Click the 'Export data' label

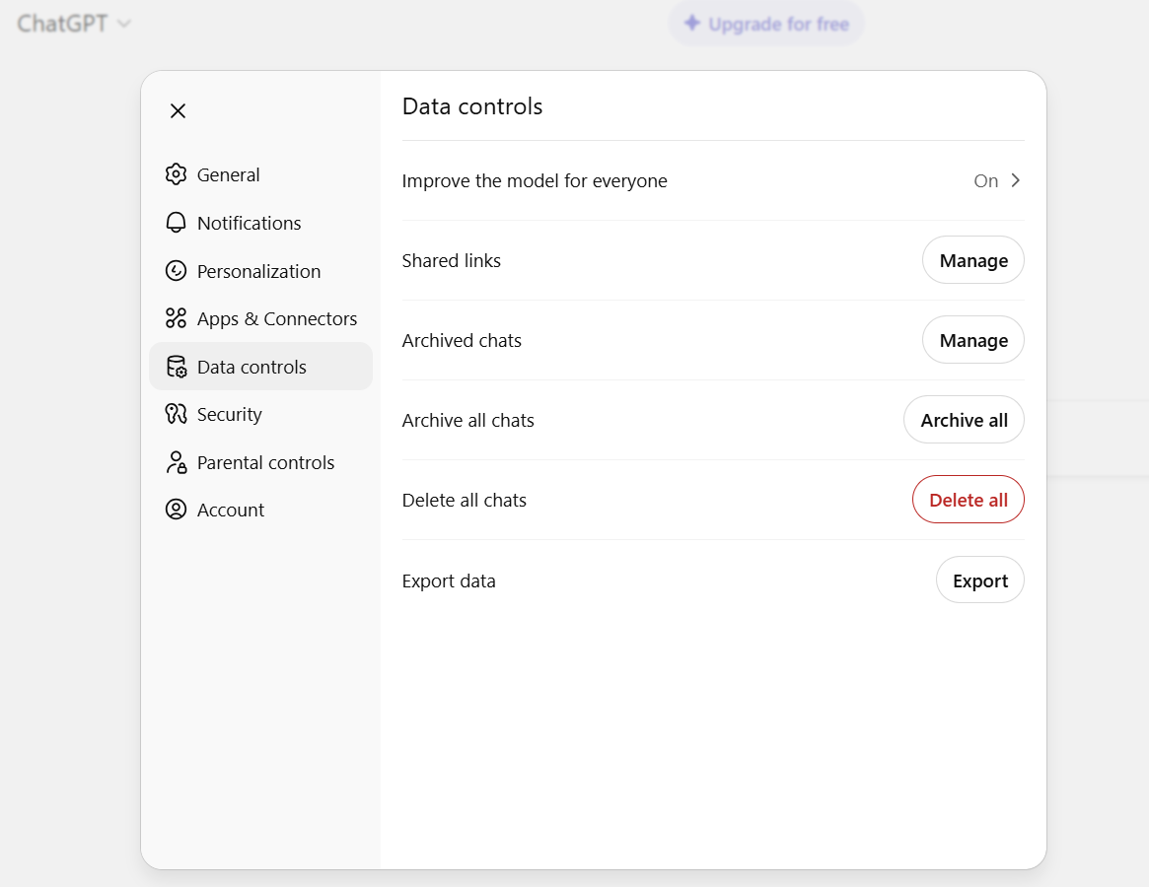(x=449, y=580)
